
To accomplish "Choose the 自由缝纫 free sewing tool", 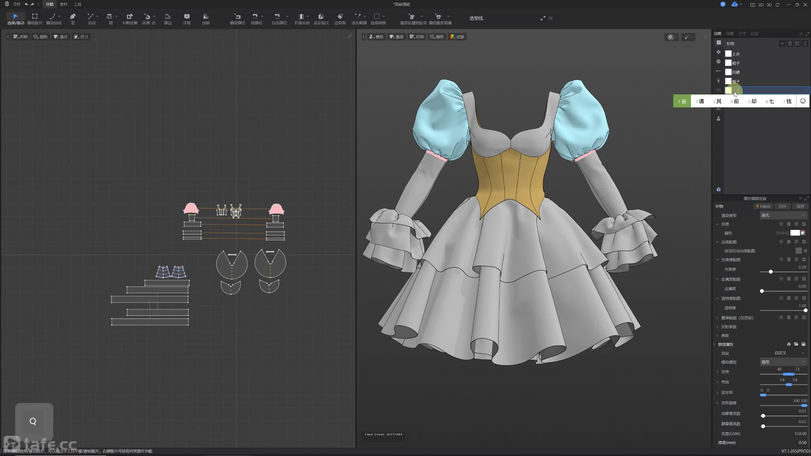I will coord(279,19).
